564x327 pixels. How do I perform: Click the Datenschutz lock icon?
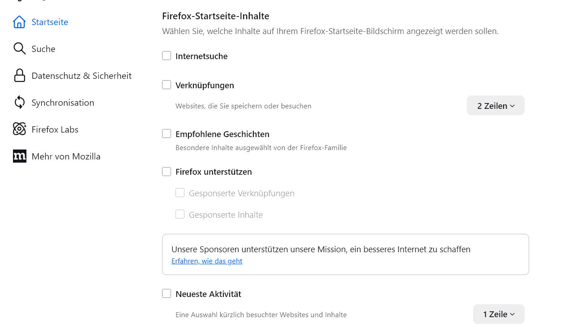pyautogui.click(x=19, y=76)
